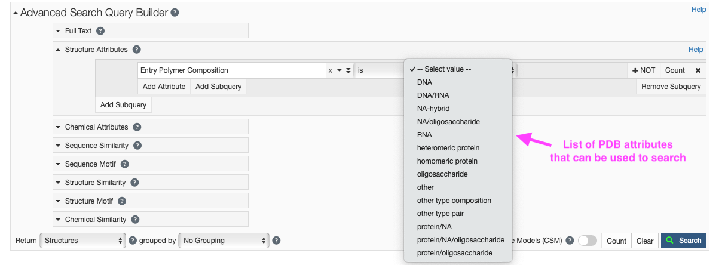This screenshot has width=725, height=265.
Task: Click the Add Attribute button
Action: [164, 87]
